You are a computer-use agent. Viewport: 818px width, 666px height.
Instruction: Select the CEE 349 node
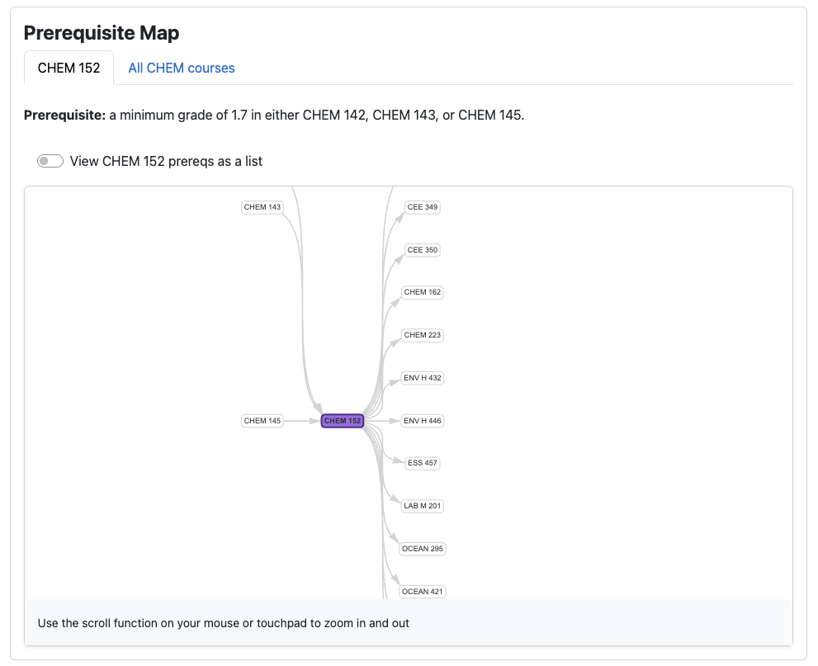[x=421, y=207]
